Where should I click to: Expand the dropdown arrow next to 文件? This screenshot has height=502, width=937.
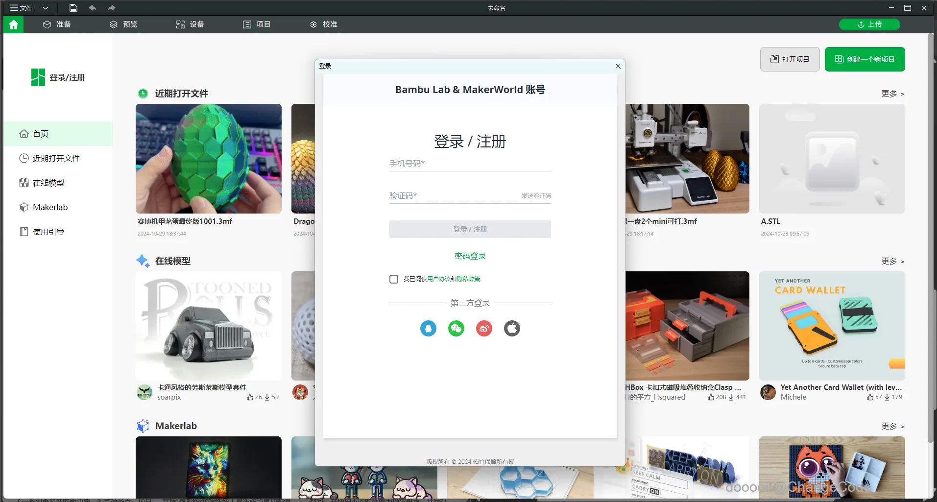pyautogui.click(x=46, y=8)
